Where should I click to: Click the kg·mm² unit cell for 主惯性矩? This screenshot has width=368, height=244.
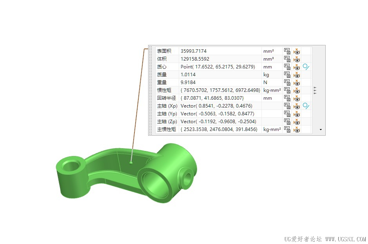click(272, 129)
